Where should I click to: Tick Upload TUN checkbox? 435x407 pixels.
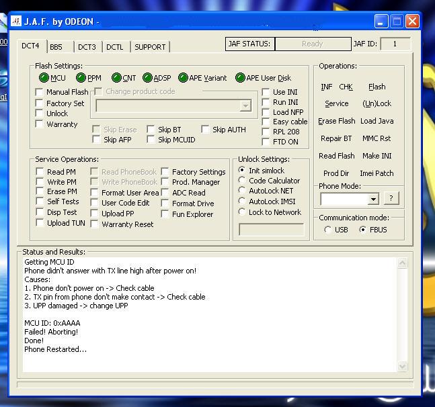(x=40, y=222)
